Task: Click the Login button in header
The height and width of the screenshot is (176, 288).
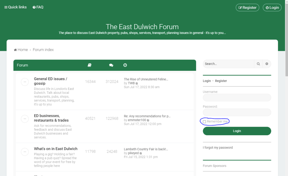Action: point(272,8)
